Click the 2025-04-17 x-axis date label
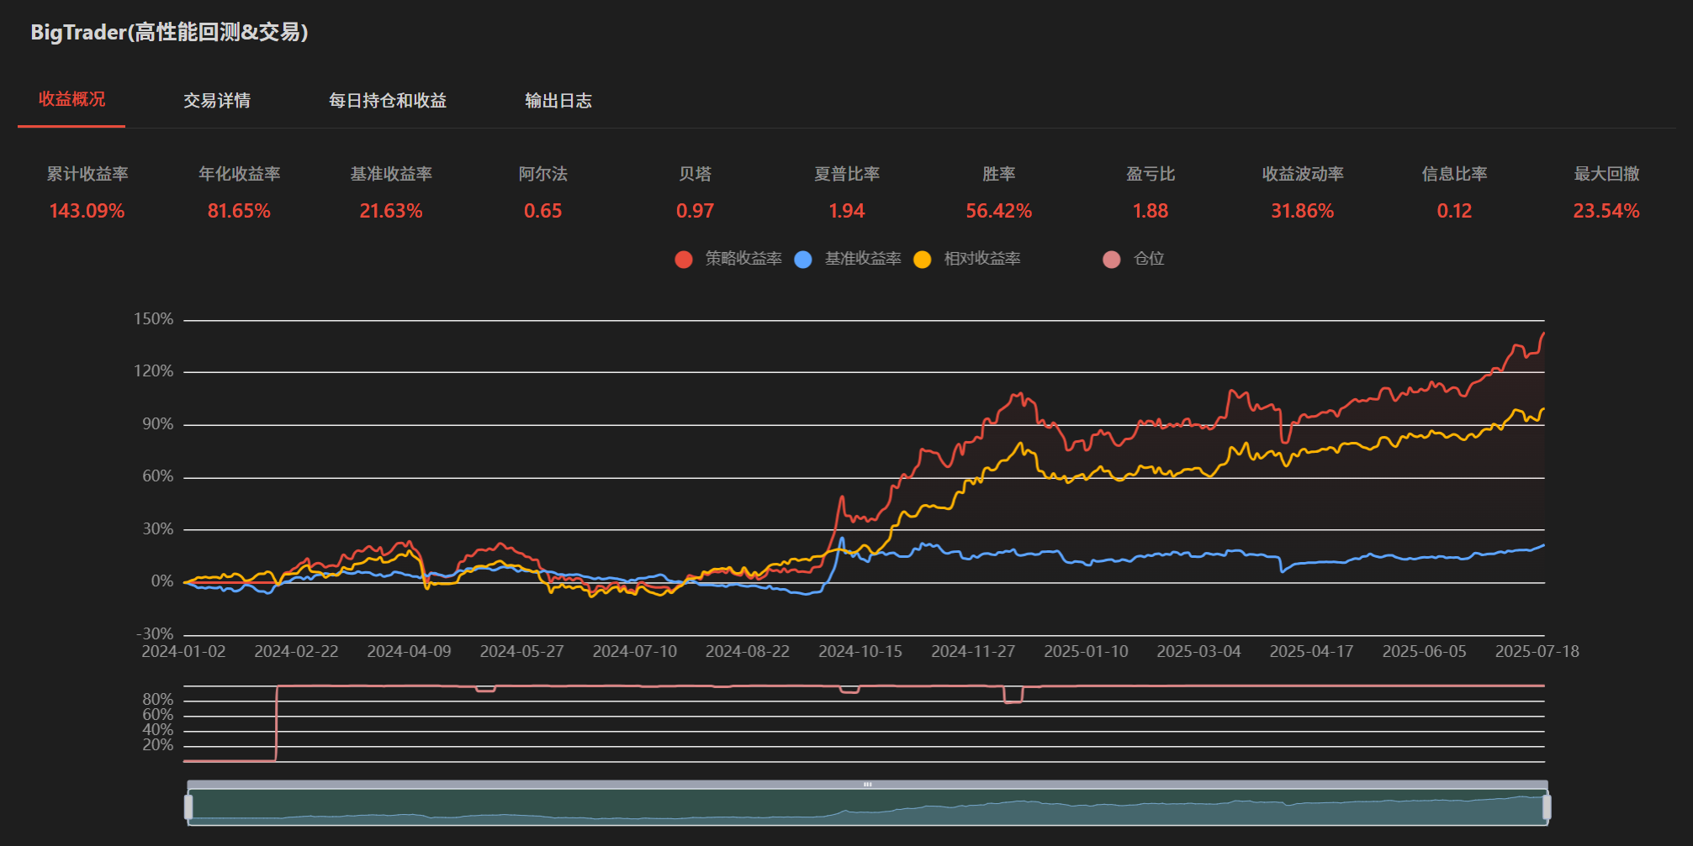This screenshot has width=1693, height=846. [1311, 652]
